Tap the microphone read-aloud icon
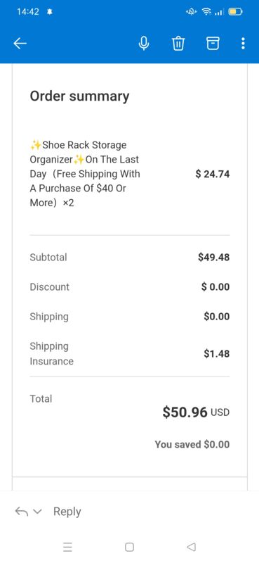Viewport: 259px width, 563px height. (x=144, y=44)
